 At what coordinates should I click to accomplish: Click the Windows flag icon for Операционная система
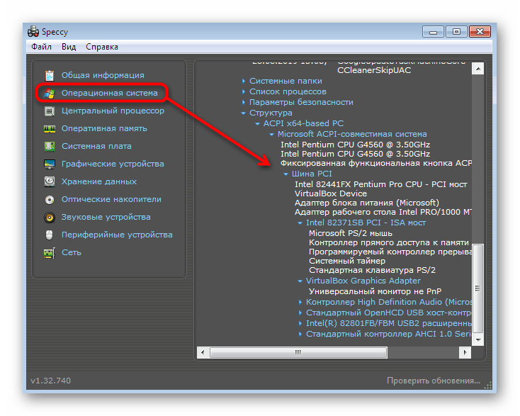click(x=50, y=94)
